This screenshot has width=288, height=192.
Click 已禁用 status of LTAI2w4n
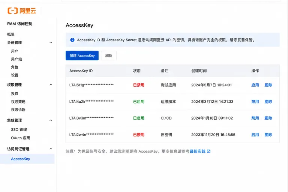tap(139, 135)
